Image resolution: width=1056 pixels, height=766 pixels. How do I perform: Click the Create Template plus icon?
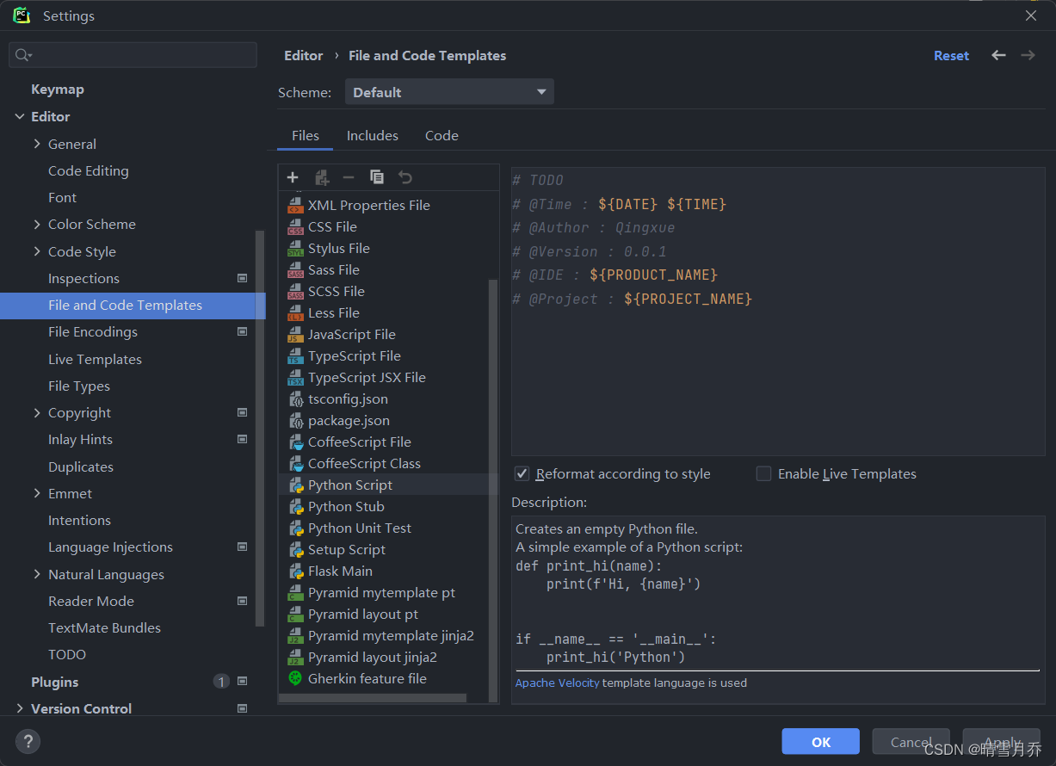point(293,177)
